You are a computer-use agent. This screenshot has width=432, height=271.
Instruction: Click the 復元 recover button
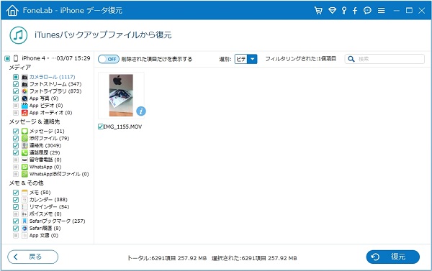(393, 257)
